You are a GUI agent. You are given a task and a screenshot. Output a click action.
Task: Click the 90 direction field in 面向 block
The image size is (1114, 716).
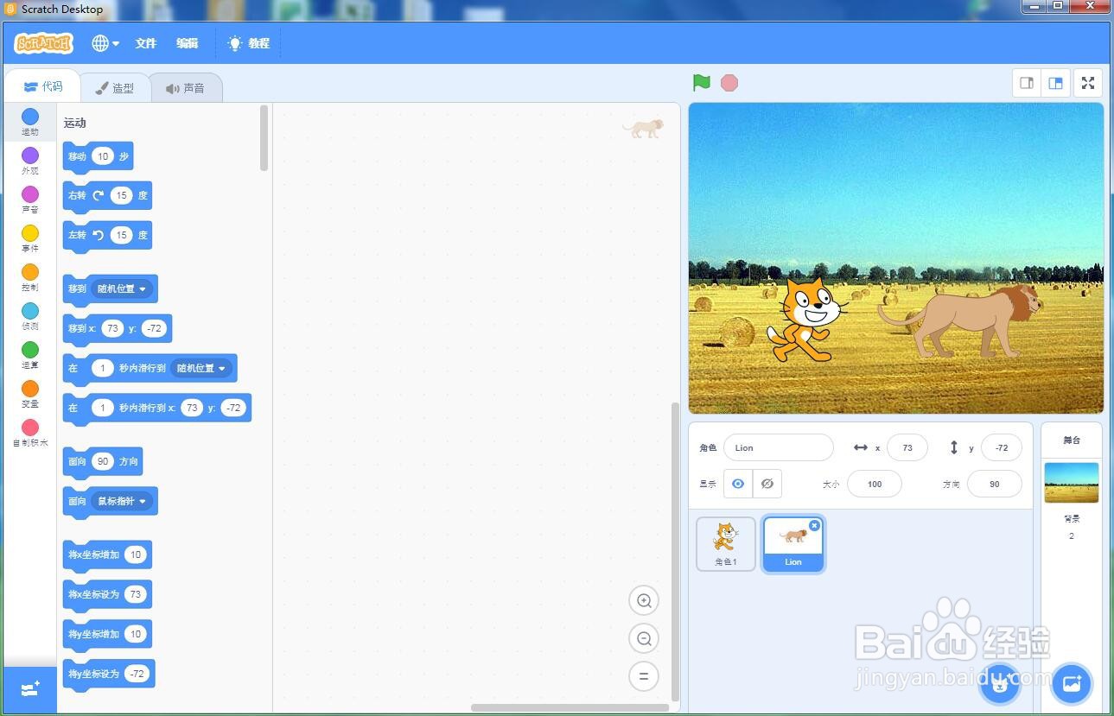point(103,461)
